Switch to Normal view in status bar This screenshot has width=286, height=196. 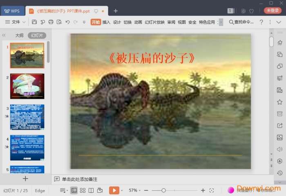tap(74, 190)
